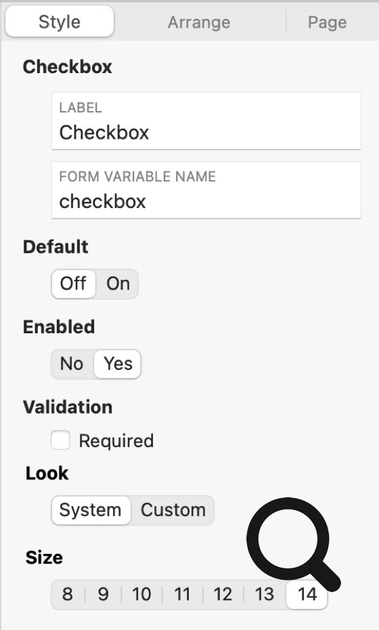Change size to 13

pyautogui.click(x=264, y=594)
